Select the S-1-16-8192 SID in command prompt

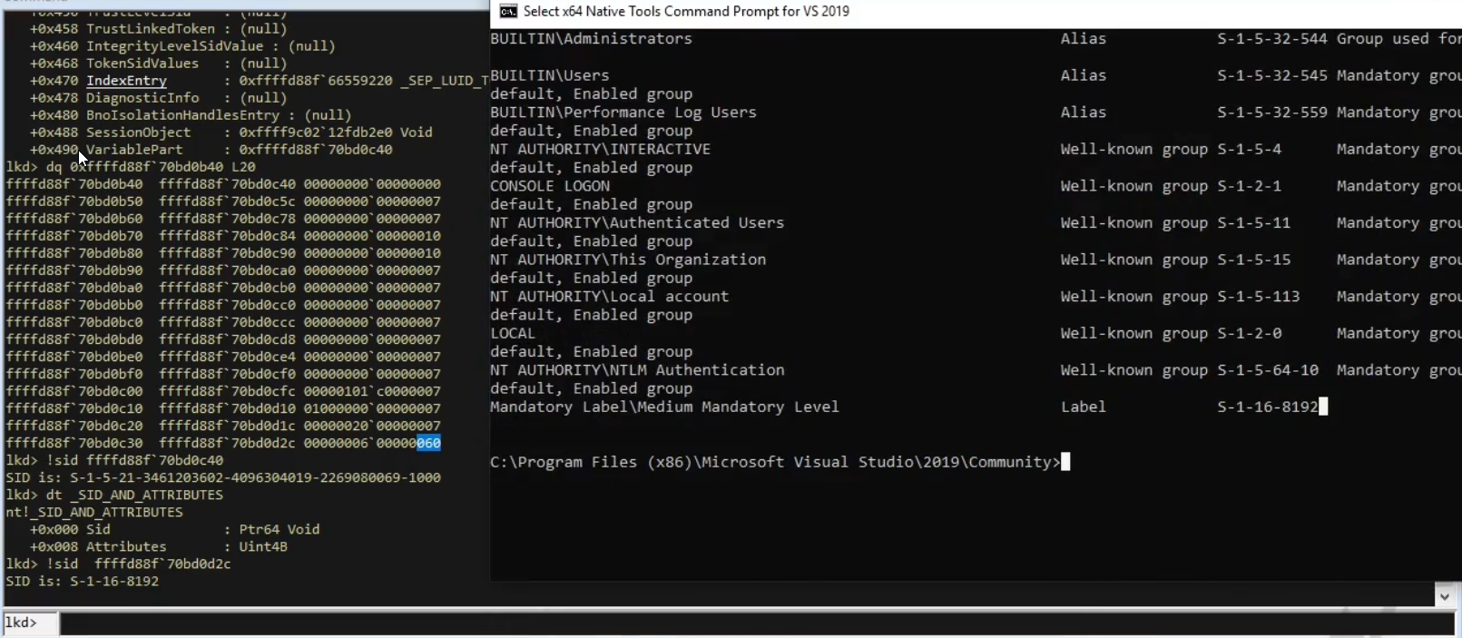[x=1267, y=407]
